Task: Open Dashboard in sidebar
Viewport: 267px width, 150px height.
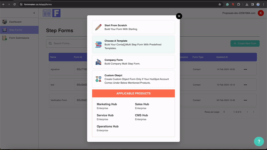Action: click(19, 22)
